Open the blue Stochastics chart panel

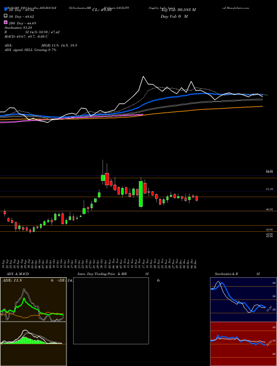tap(243, 299)
